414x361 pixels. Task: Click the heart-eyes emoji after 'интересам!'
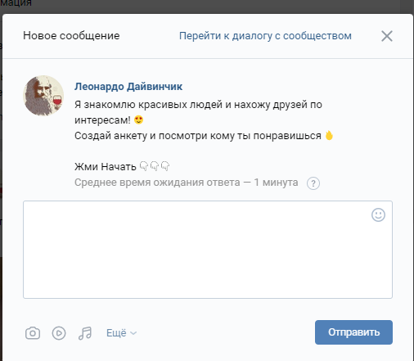[139, 120]
